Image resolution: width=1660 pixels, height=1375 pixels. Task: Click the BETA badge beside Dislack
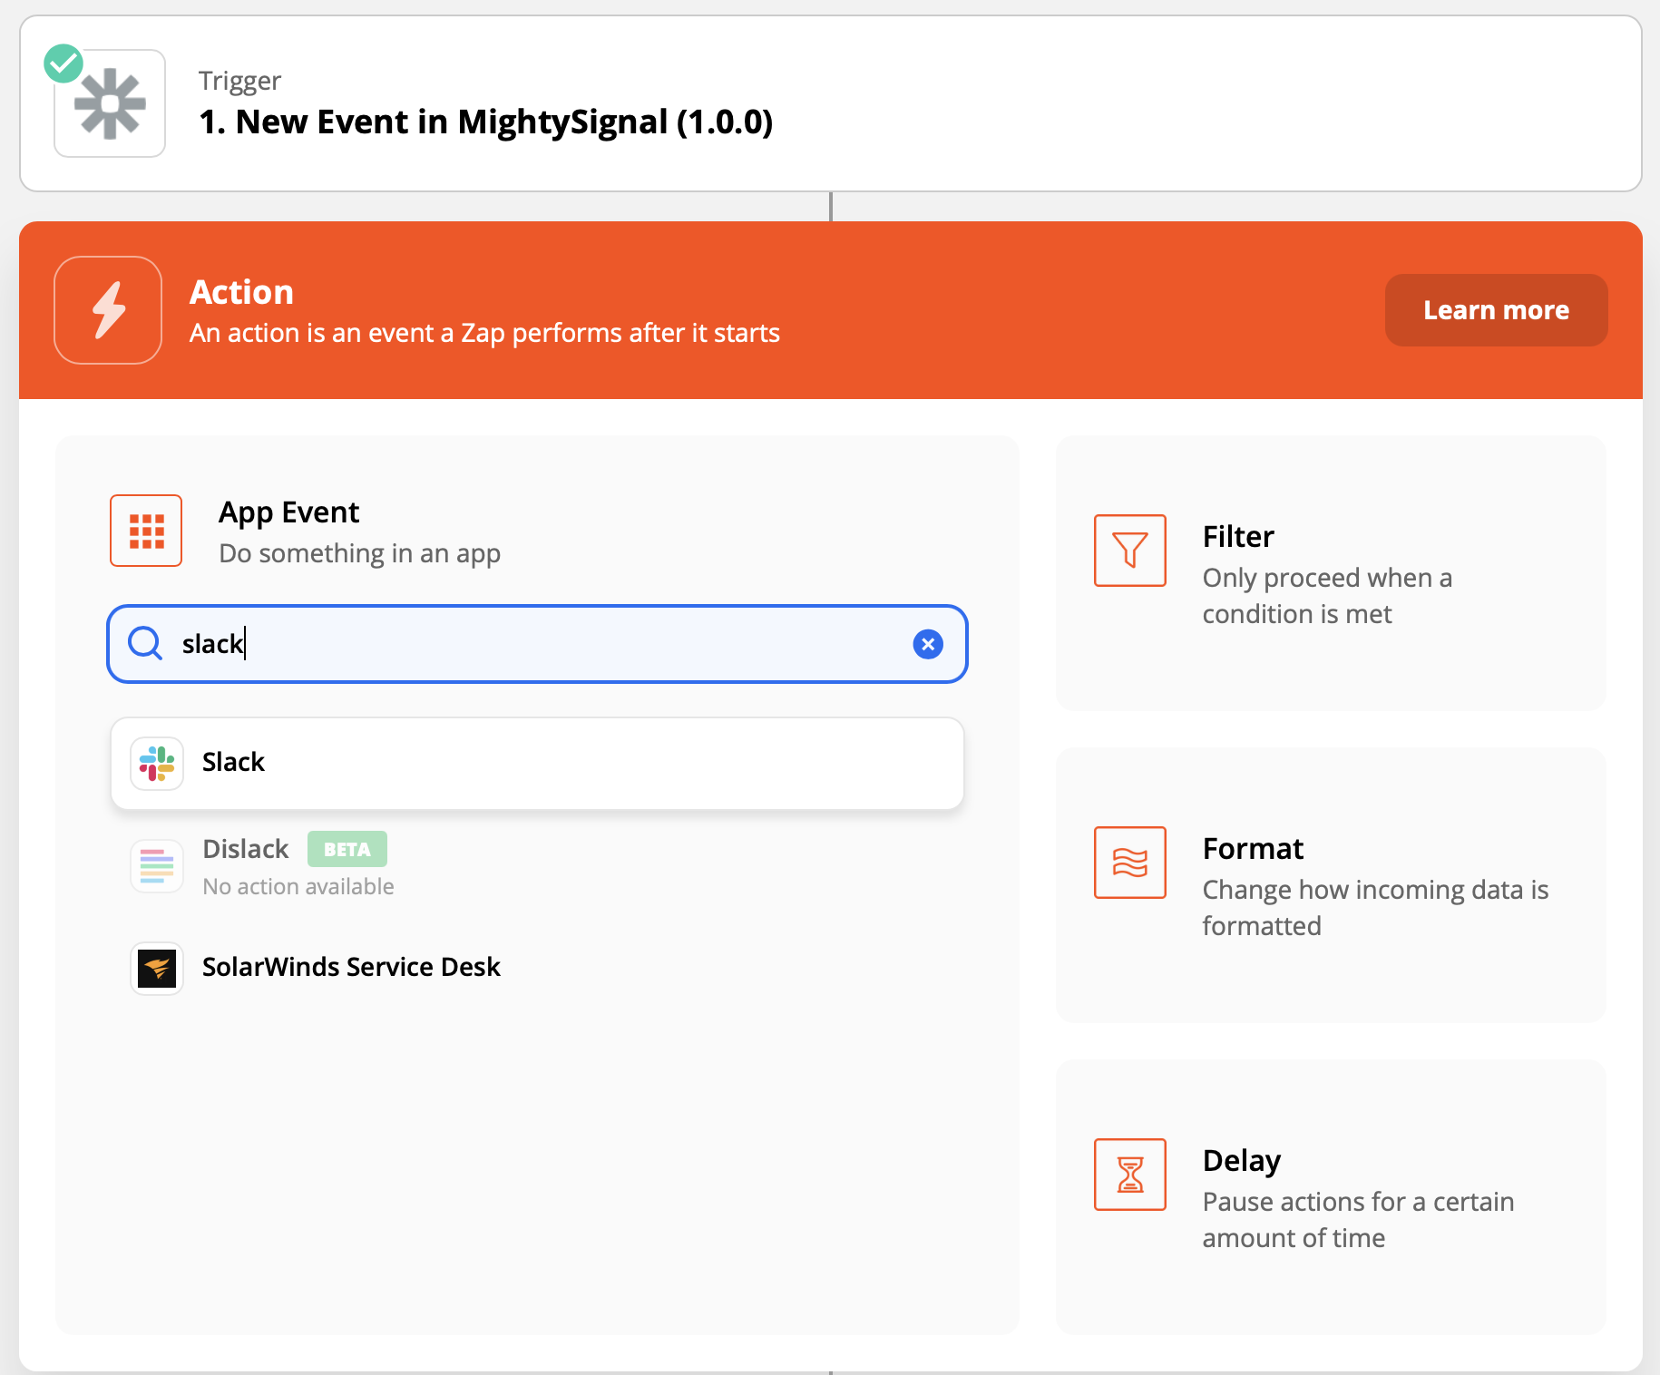(x=347, y=849)
